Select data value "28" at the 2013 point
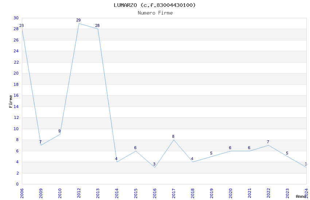 [97, 25]
